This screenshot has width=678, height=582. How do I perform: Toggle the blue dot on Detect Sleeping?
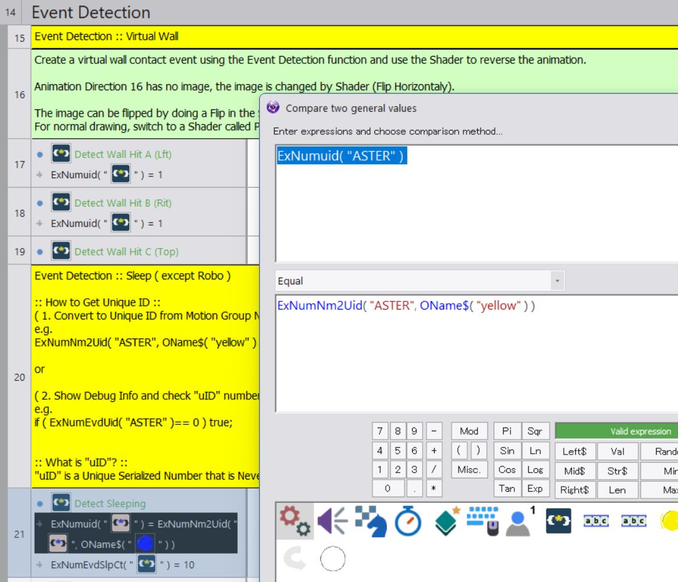pos(40,504)
